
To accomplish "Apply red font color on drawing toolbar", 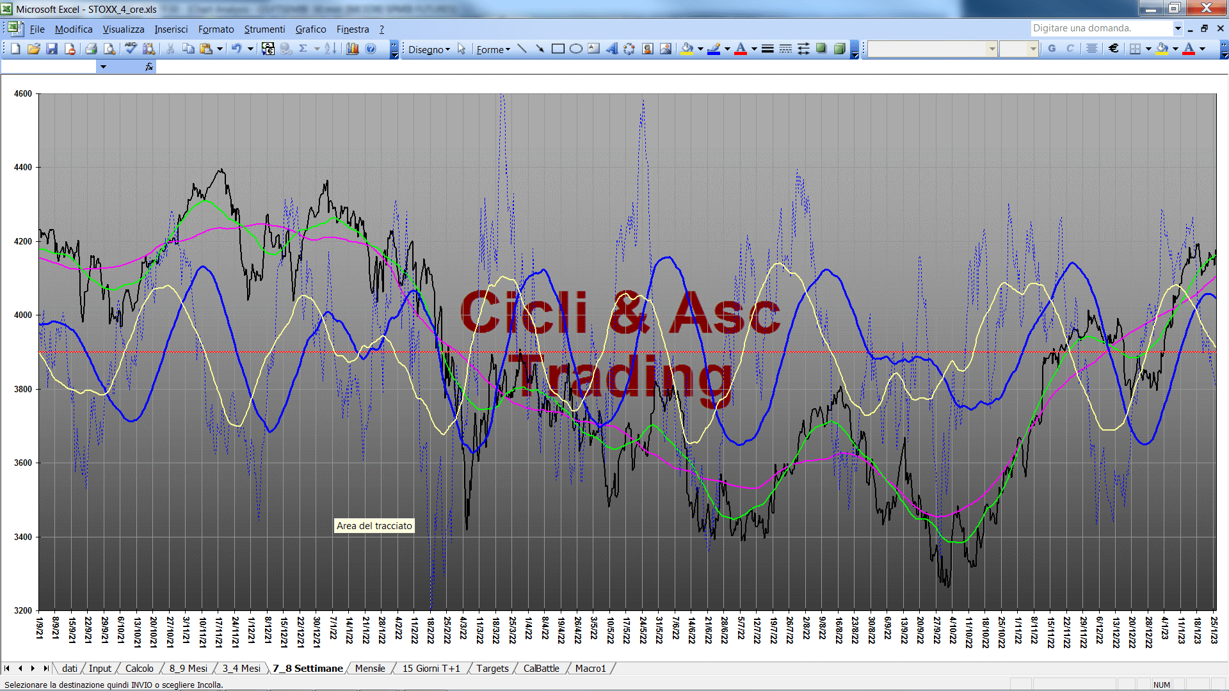I will point(741,49).
